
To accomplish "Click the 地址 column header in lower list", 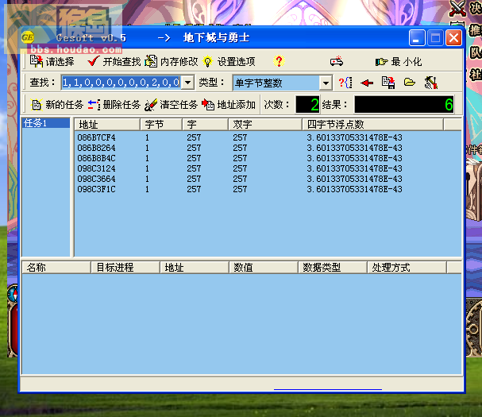I will coord(195,267).
